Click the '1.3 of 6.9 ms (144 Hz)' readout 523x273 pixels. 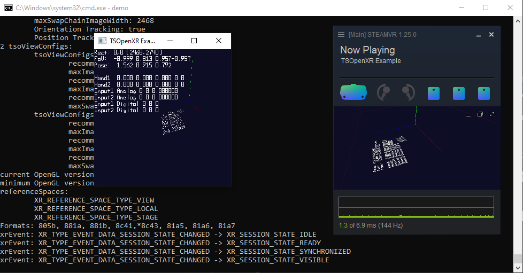(x=371, y=225)
